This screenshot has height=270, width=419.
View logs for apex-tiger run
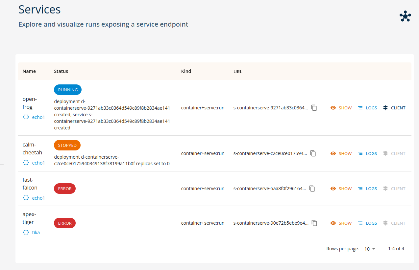tap(367, 223)
